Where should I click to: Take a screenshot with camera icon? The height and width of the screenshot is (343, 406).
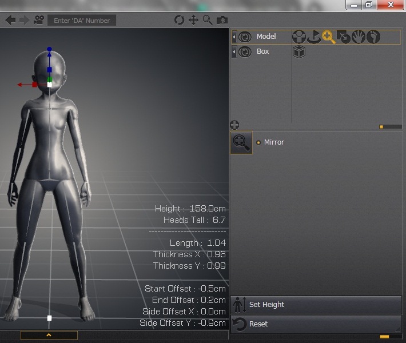click(222, 21)
